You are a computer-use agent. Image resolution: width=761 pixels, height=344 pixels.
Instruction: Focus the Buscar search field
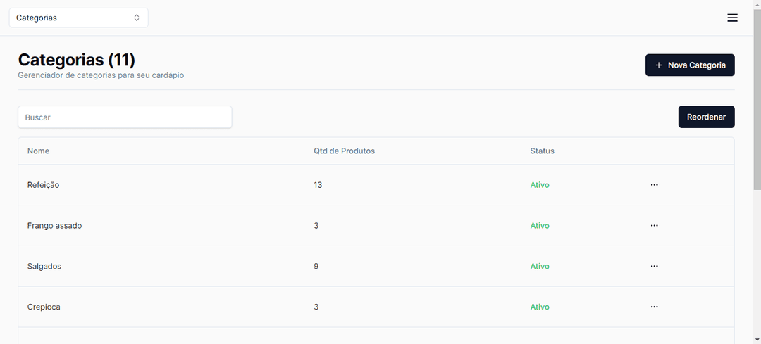tap(125, 117)
